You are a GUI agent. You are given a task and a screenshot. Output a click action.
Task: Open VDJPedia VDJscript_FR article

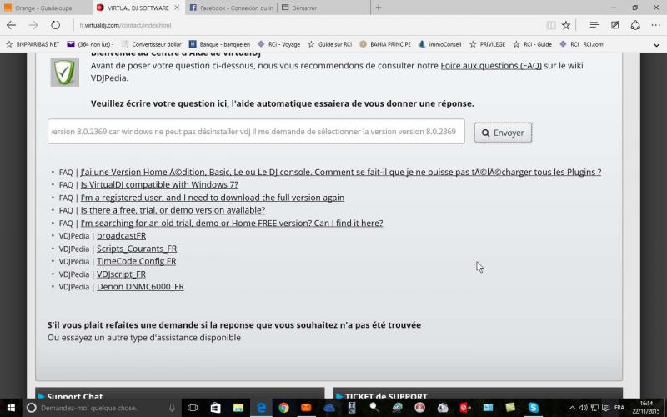tap(121, 274)
